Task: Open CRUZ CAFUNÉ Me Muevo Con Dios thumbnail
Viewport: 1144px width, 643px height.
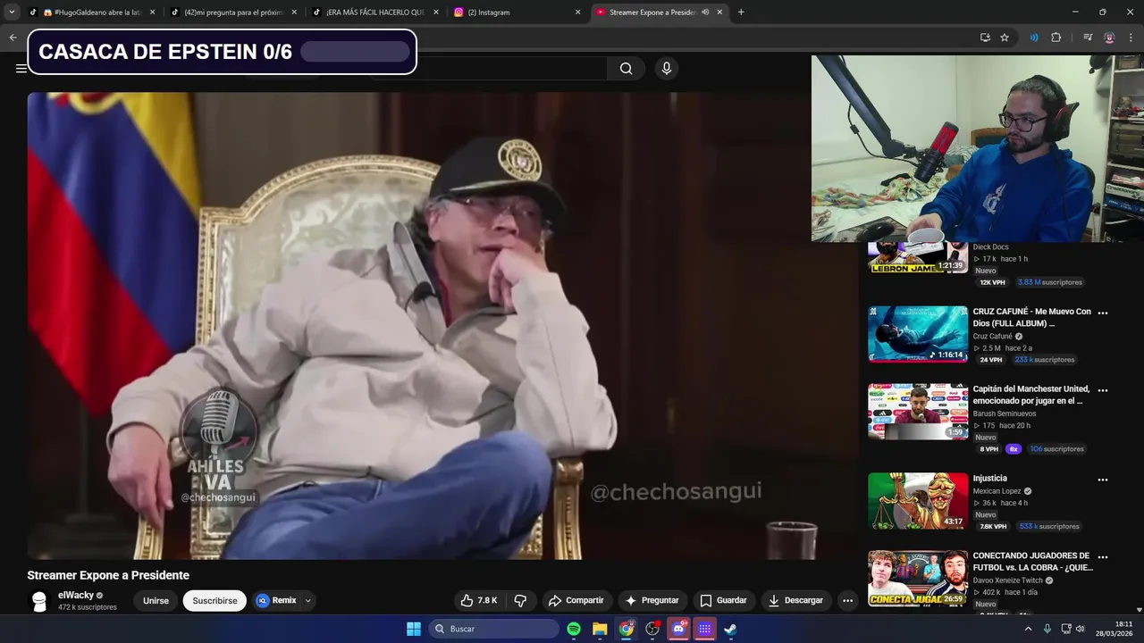Action: pos(918,334)
